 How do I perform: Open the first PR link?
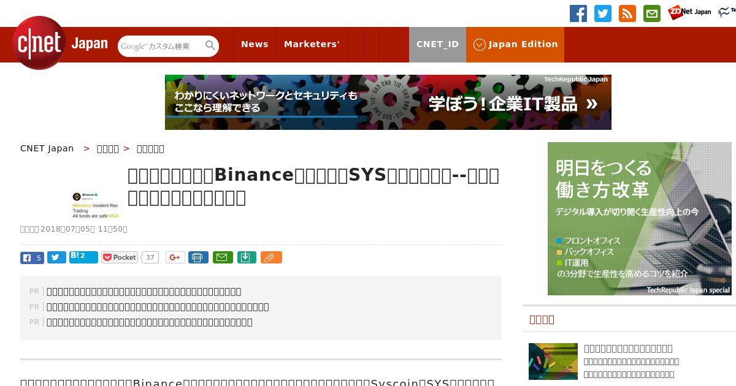(x=144, y=292)
